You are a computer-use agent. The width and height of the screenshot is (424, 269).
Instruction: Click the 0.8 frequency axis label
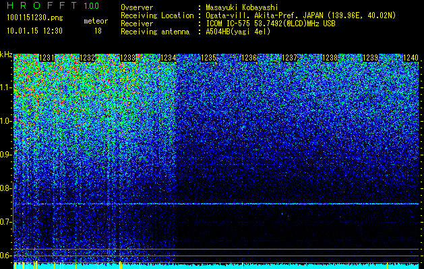click(x=5, y=188)
